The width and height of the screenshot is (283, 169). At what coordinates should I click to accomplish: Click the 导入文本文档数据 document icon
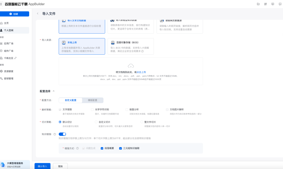(x=64, y=21)
